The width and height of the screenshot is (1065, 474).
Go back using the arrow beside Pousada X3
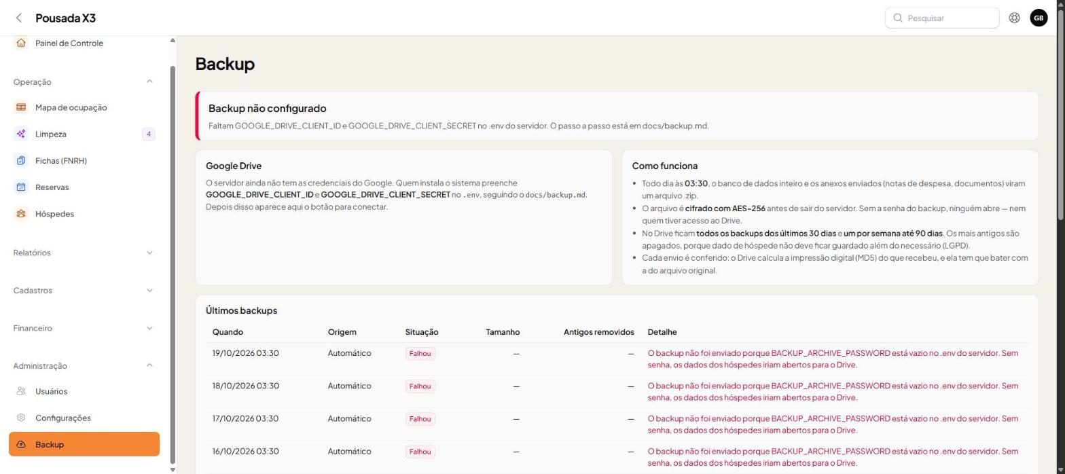pos(19,18)
